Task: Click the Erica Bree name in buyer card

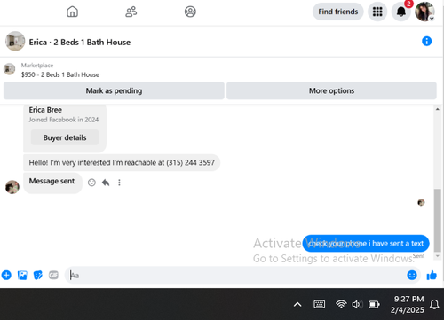Action: (x=45, y=110)
